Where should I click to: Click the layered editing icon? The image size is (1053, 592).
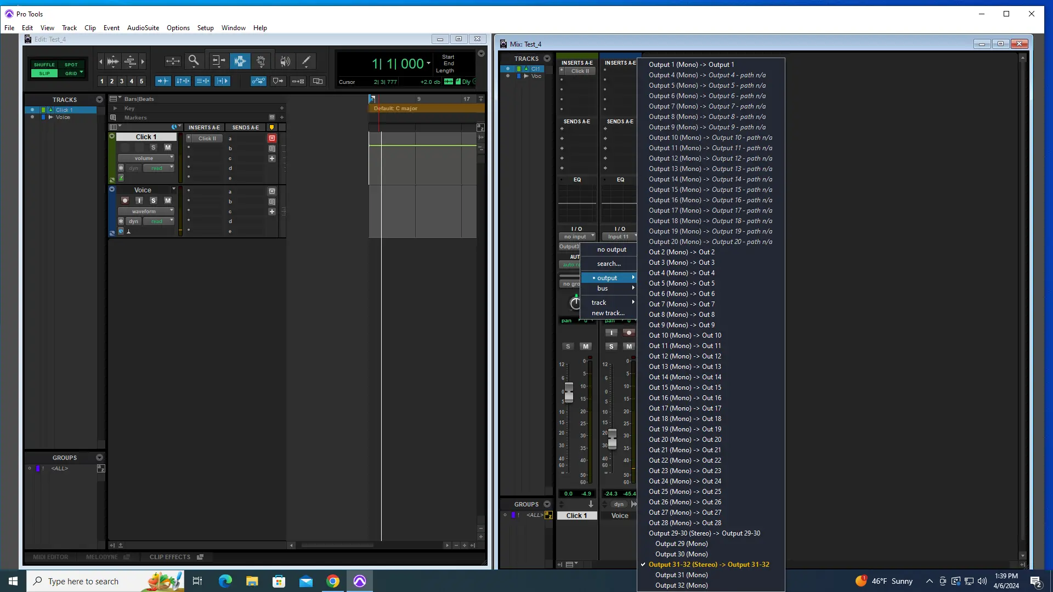(318, 81)
